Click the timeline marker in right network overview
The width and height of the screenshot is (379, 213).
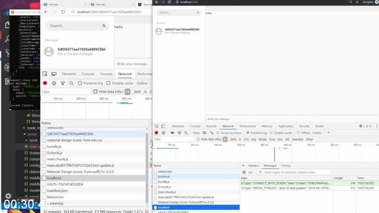pyautogui.click(x=275, y=154)
